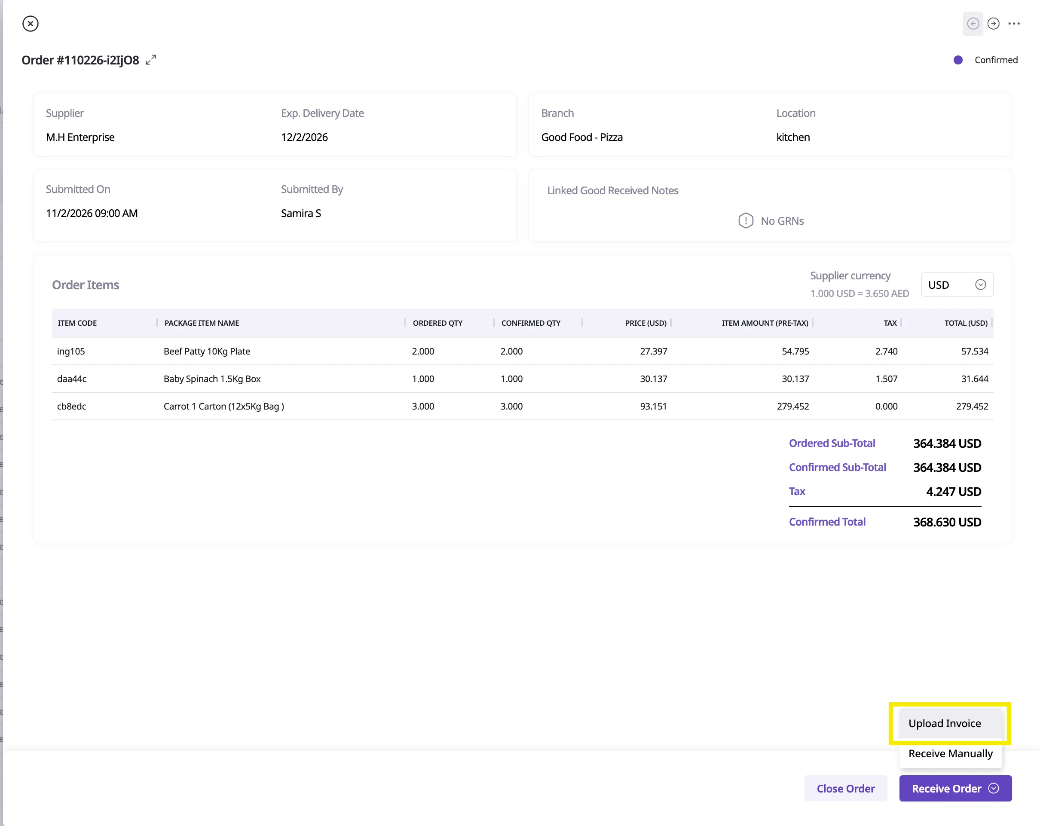Open the USD supplier currency dropdown

[x=957, y=285]
